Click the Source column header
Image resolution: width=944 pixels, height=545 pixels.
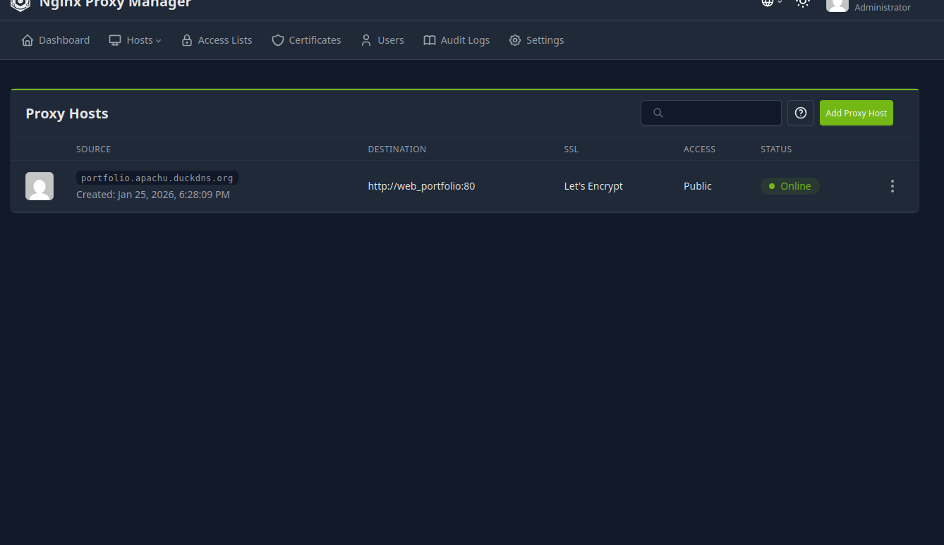pyautogui.click(x=93, y=149)
